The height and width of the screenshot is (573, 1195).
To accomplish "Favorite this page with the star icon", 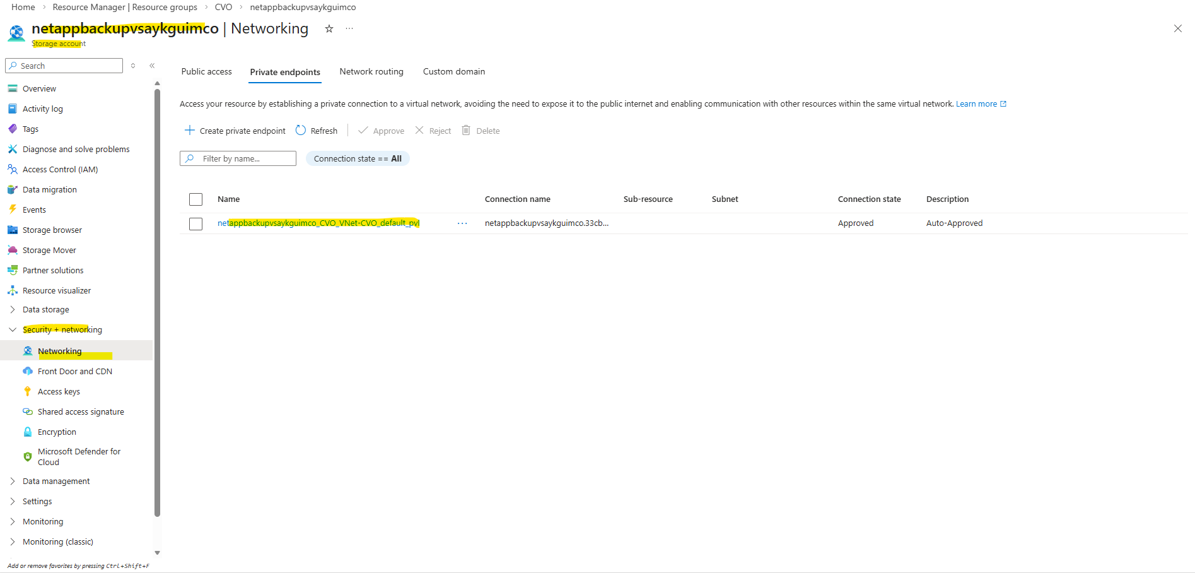I will (x=329, y=28).
